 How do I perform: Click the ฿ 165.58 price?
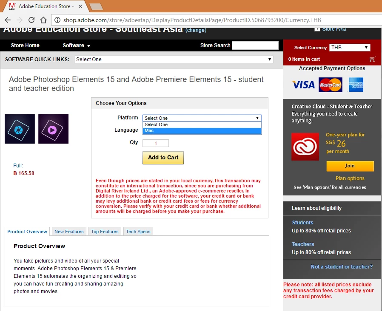24,173
